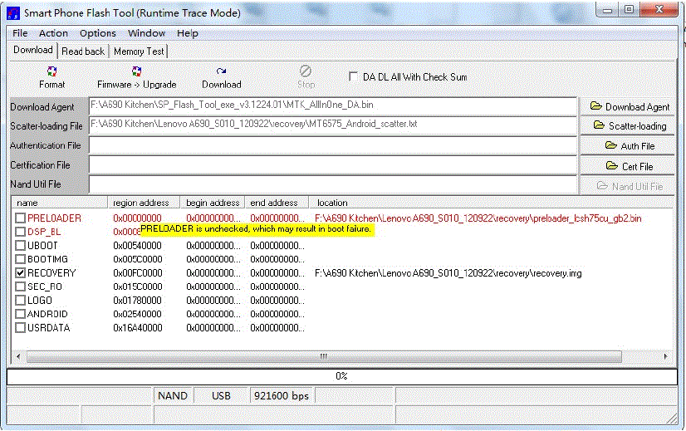686x431 pixels.
Task: Click the Nand Util File field
Action: pyautogui.click(x=333, y=184)
